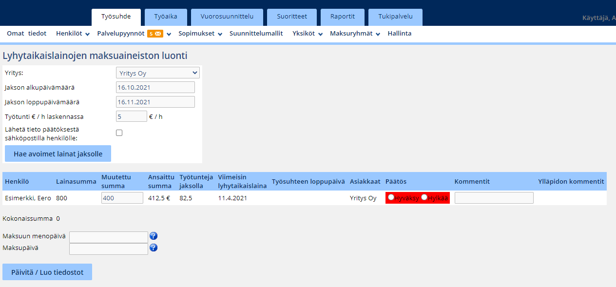Click the hours value 82,5
The height and width of the screenshot is (287, 616).
tap(185, 198)
